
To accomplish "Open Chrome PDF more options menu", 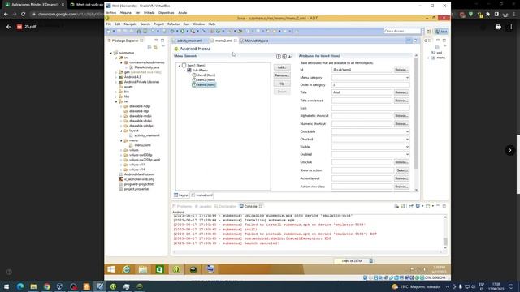I will (x=511, y=27).
